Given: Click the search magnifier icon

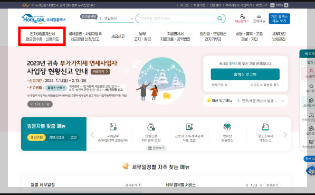Looking at the screenshot, I should 219,18.
